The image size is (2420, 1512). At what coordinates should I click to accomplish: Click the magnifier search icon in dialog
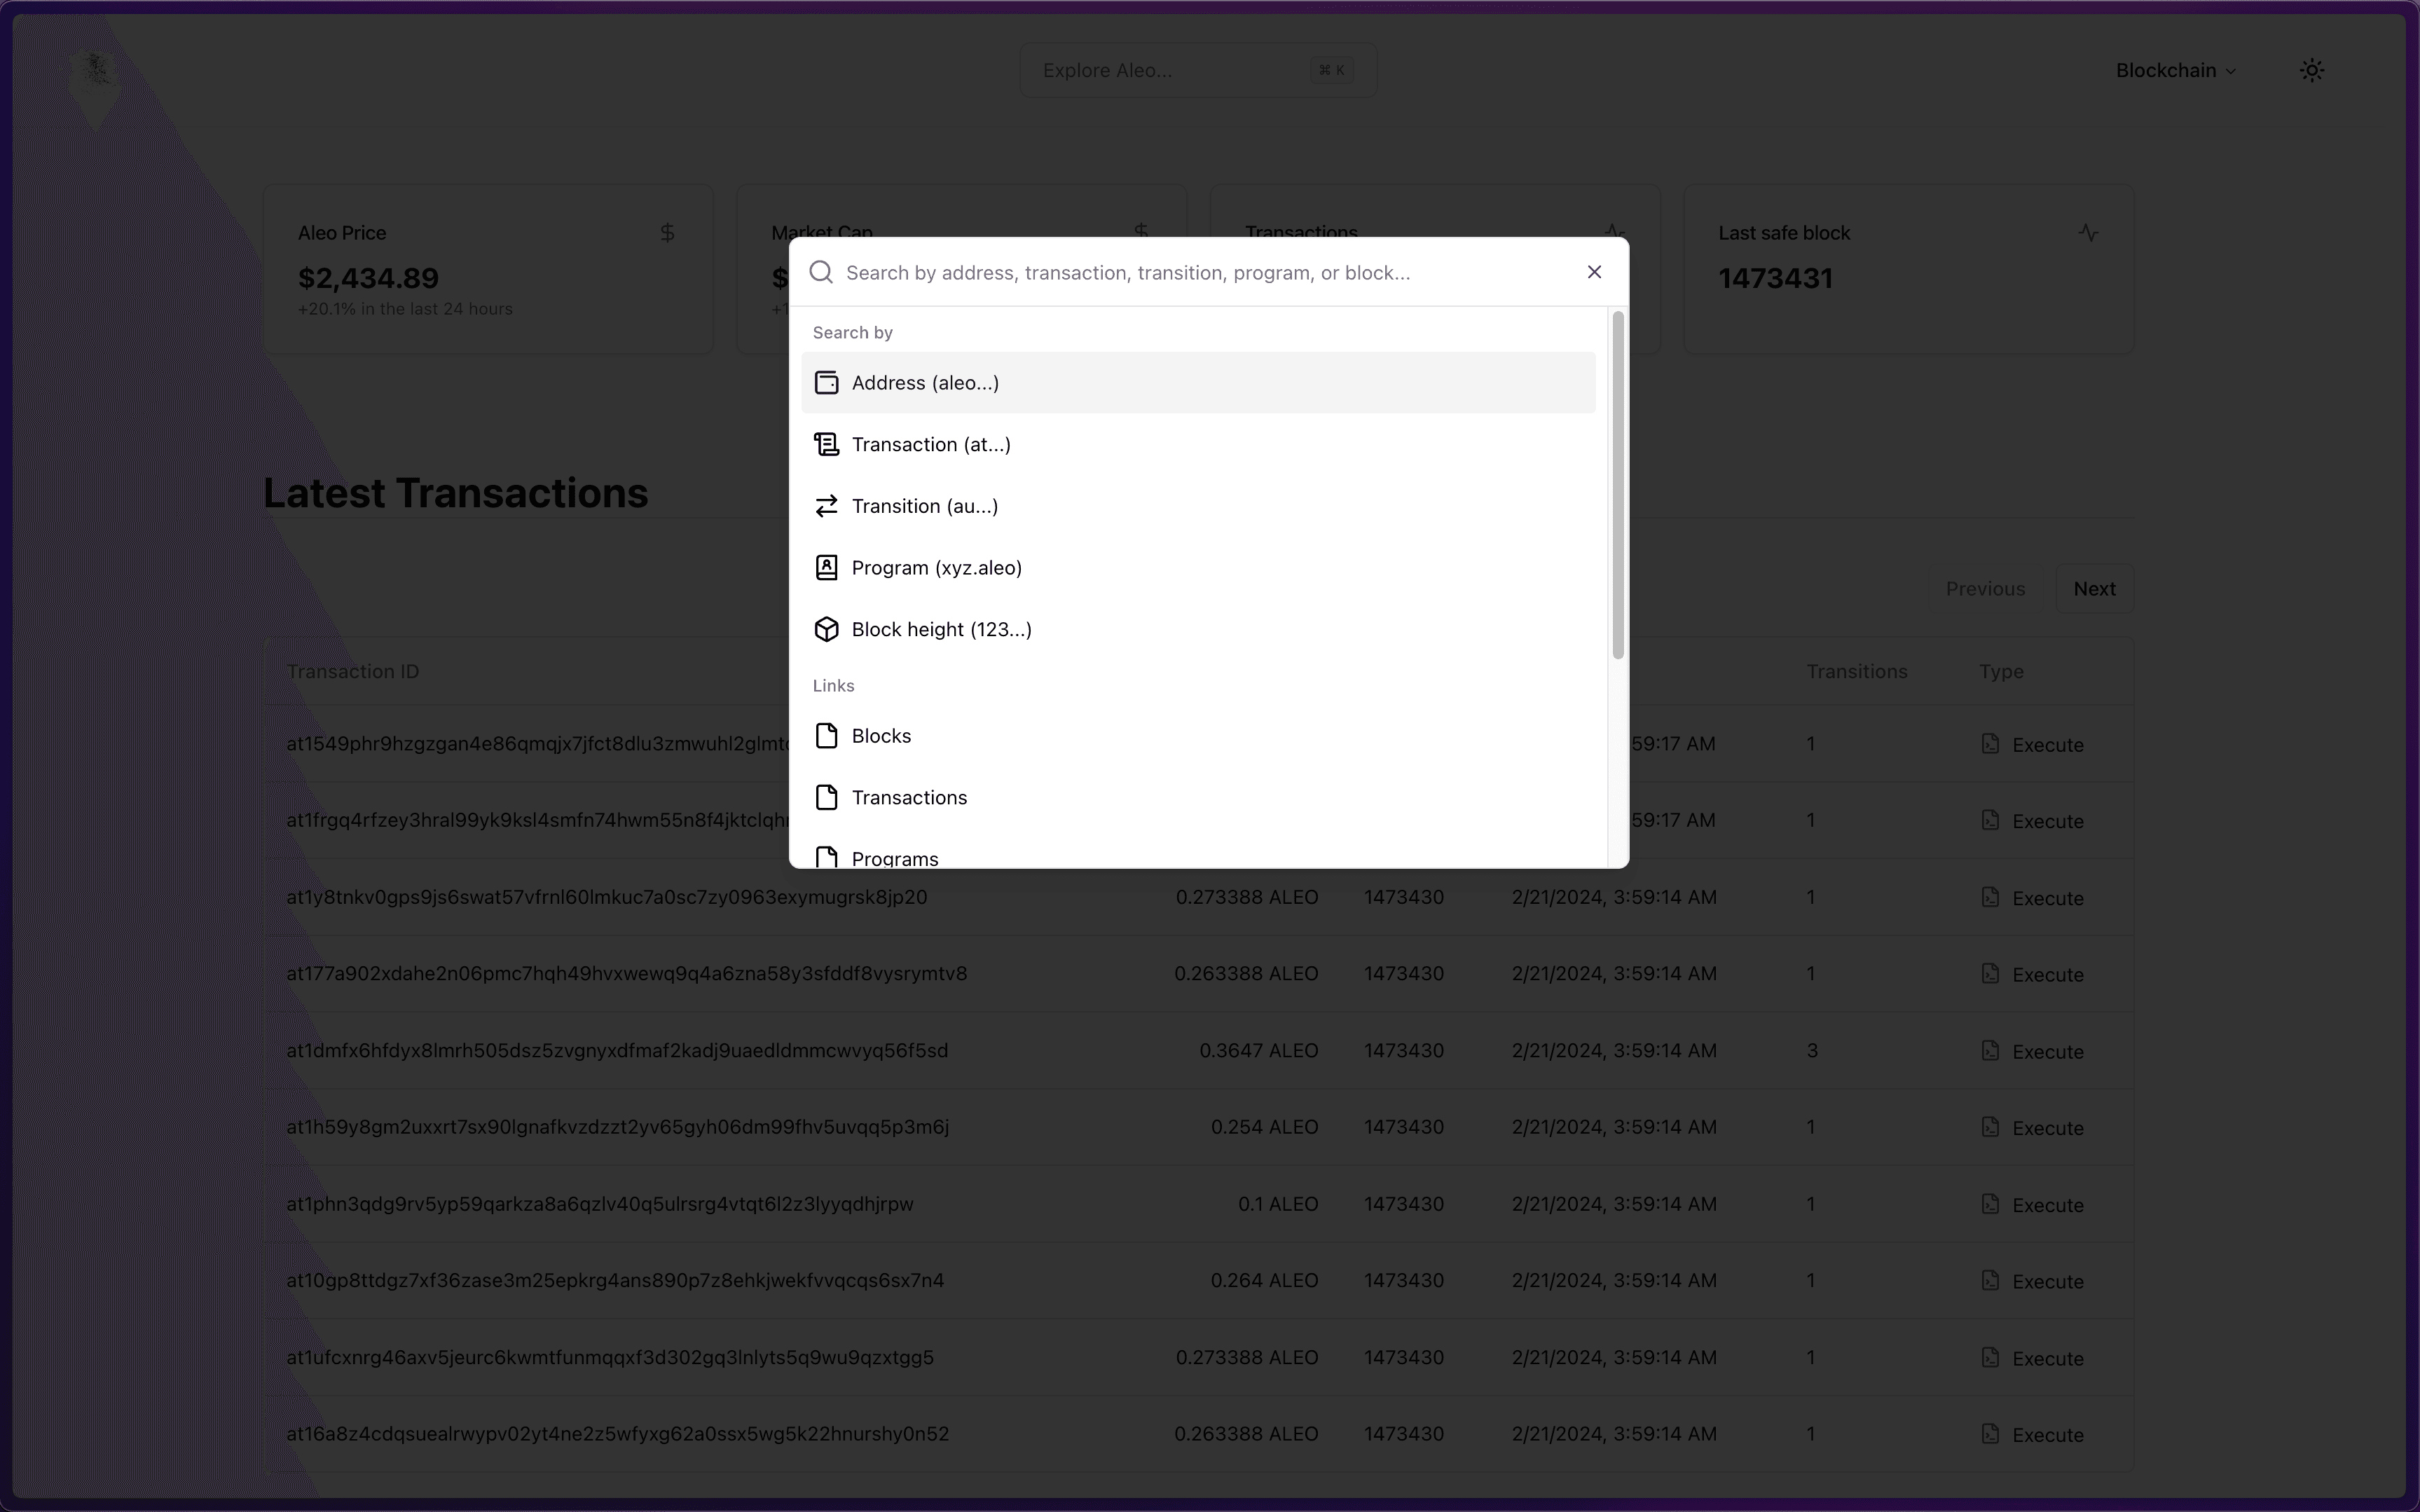(x=821, y=272)
